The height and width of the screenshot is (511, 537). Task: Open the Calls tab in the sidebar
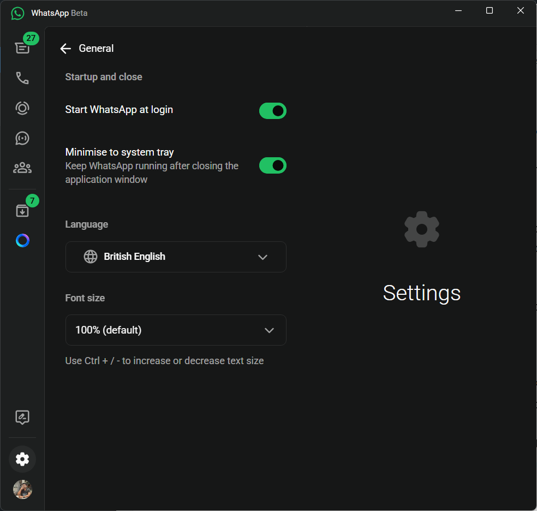coord(22,78)
